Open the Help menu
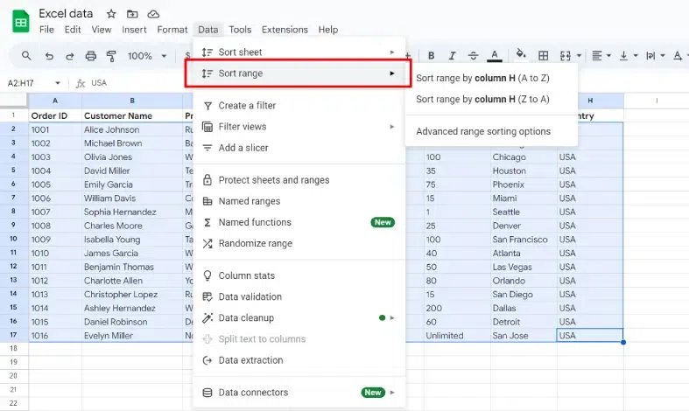 [328, 30]
